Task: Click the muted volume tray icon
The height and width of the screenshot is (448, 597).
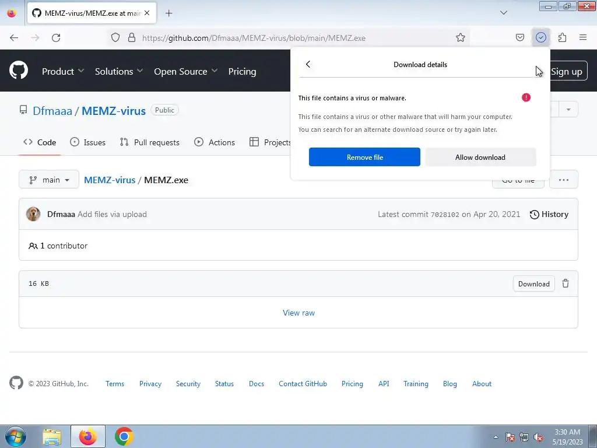Action: (x=538, y=437)
